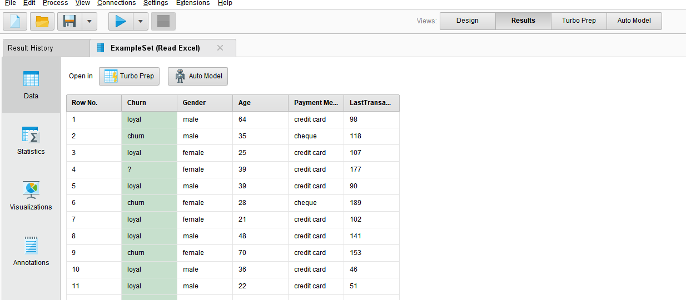The image size is (686, 300).
Task: Show the Annotations view in sidebar
Action: click(31, 252)
